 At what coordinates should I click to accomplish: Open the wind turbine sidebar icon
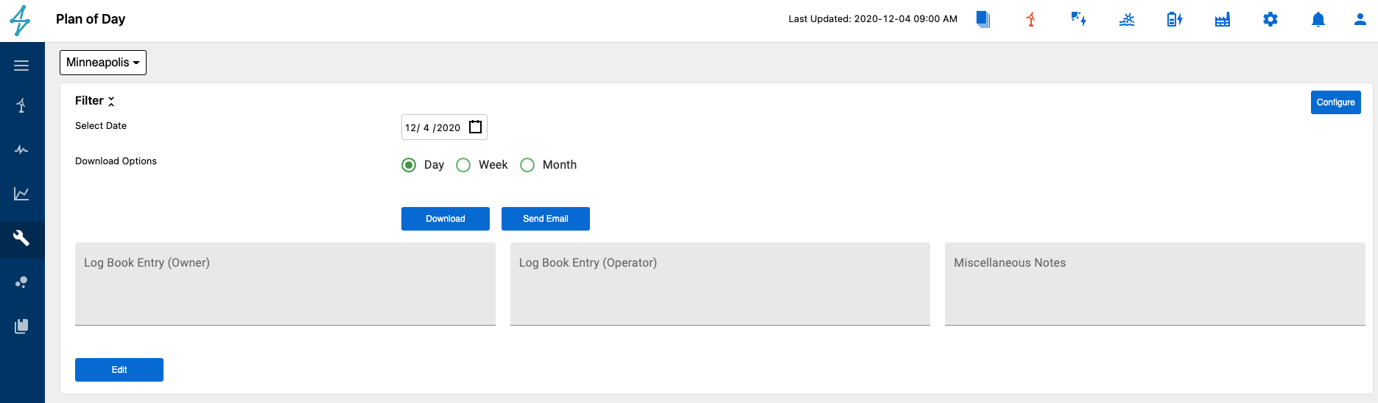point(21,105)
